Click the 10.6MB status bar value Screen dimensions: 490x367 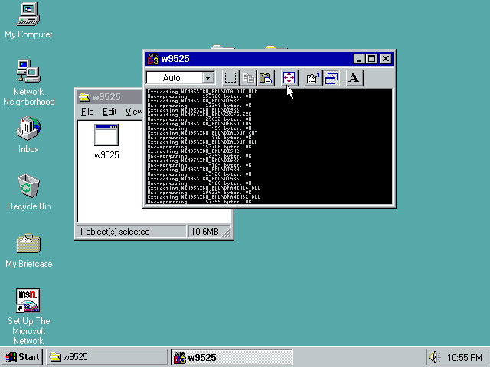pyautogui.click(x=204, y=232)
